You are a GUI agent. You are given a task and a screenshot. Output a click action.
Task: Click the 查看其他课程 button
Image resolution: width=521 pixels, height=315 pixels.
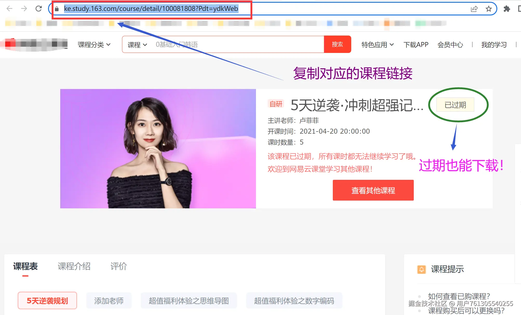pos(373,190)
